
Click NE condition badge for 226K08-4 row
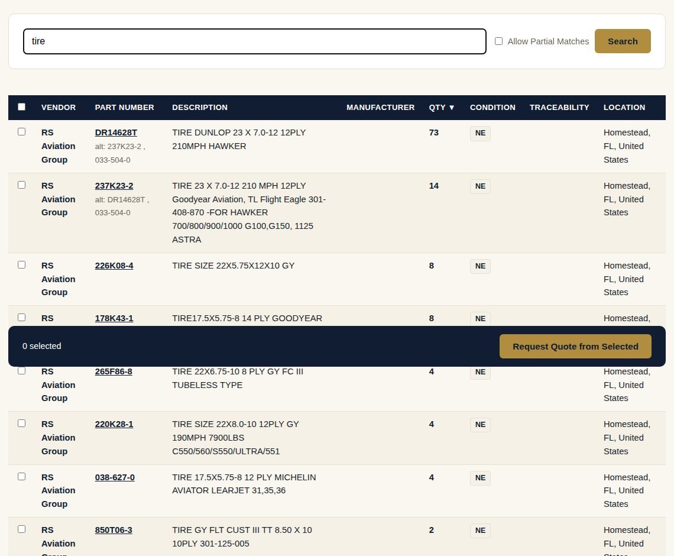(x=480, y=266)
